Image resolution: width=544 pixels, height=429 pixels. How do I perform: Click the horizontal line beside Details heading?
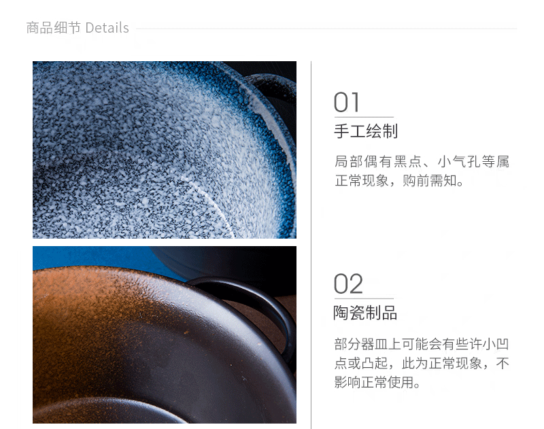(x=326, y=29)
